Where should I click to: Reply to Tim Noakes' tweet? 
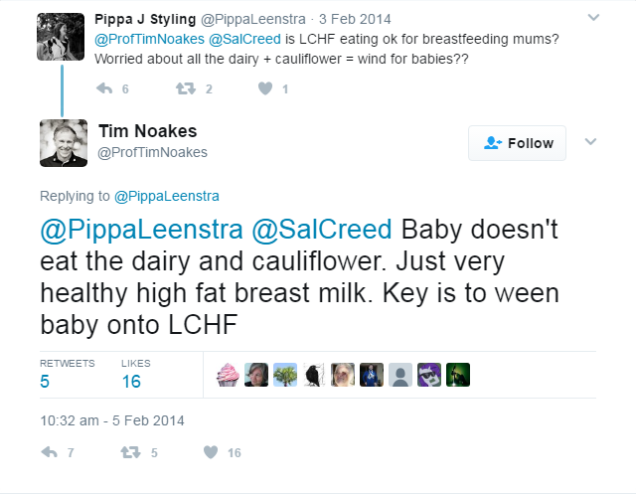[x=49, y=452]
